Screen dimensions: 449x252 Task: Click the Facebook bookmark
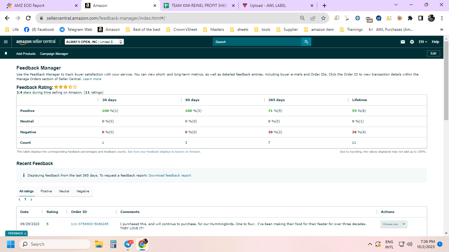pyautogui.click(x=39, y=30)
